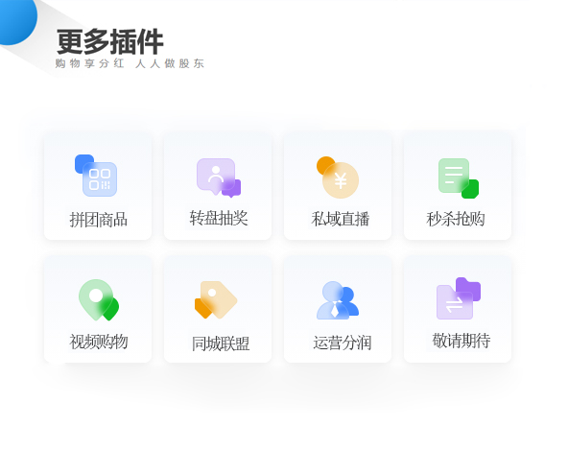568x450 pixels.
Task: Click the 更多插件 heading
Action: 110,42
